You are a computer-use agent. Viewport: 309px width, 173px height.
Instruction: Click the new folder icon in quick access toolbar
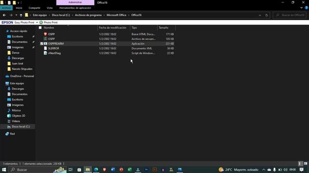point(14,2)
